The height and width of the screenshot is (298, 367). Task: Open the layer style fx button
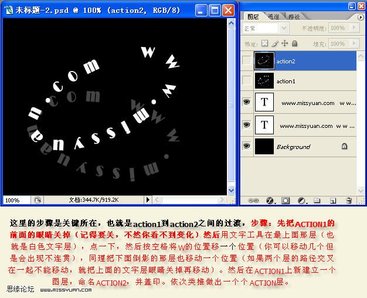[x=270, y=201]
